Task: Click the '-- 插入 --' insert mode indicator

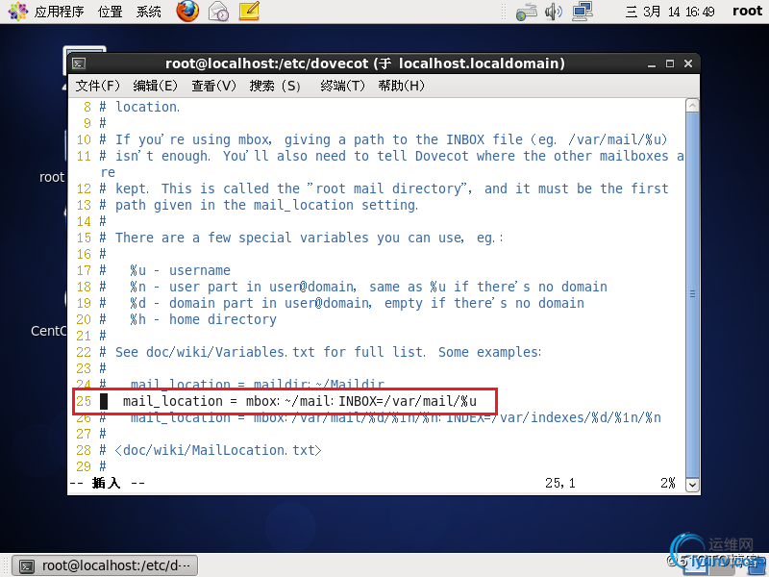Action: click(x=107, y=484)
